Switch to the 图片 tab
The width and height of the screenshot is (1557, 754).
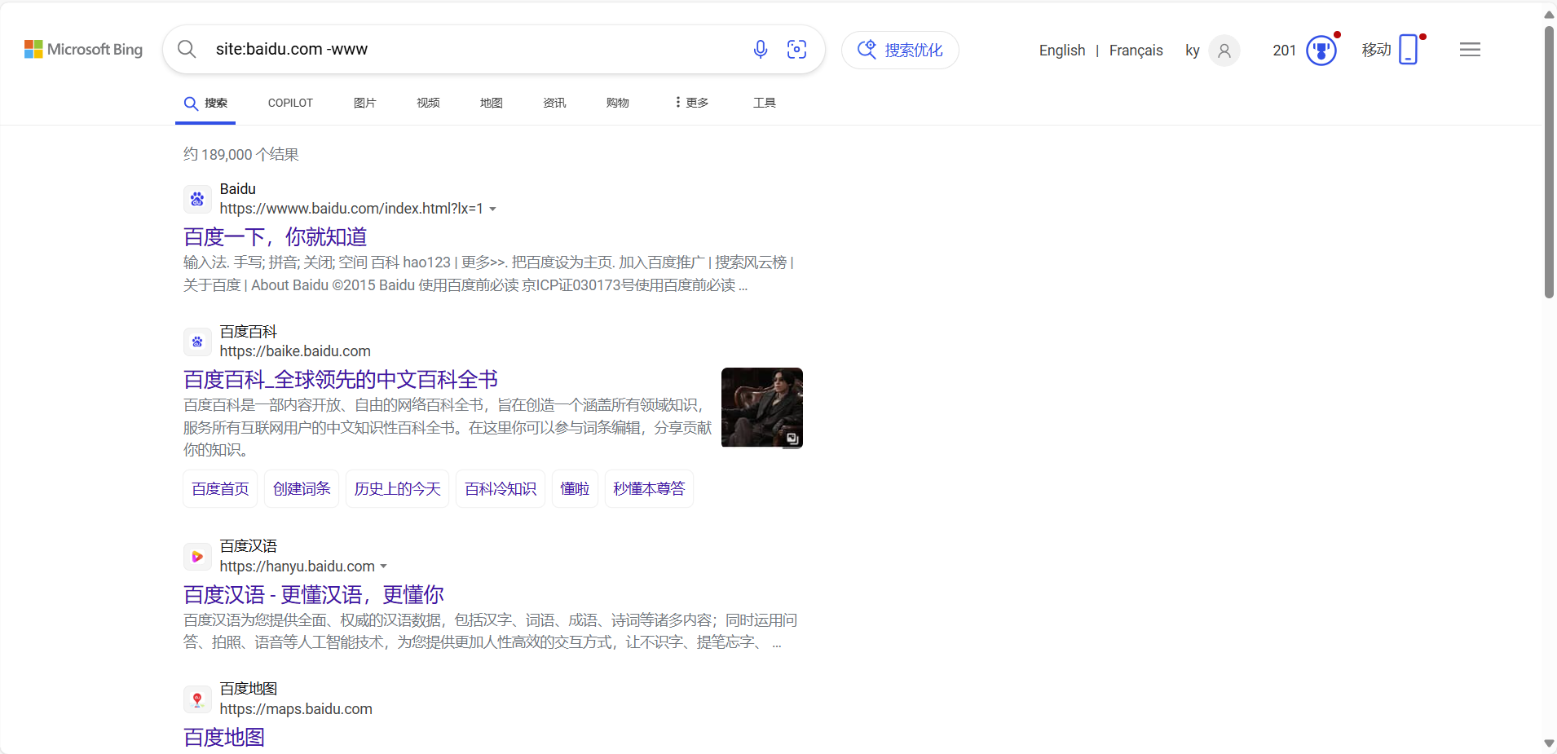pos(365,104)
